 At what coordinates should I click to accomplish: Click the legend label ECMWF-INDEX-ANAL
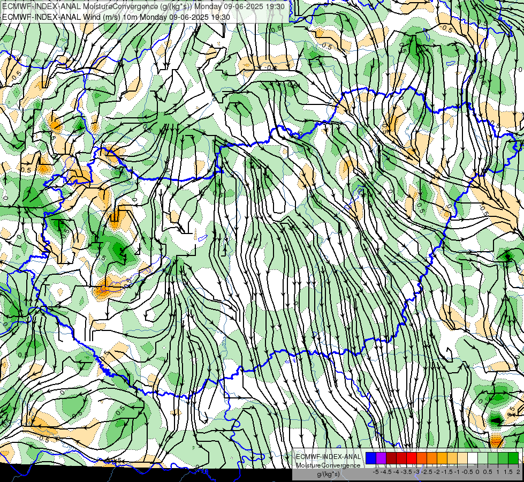329,457
